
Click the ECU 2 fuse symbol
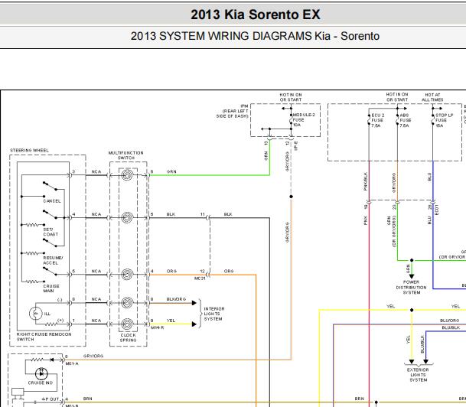(x=369, y=119)
